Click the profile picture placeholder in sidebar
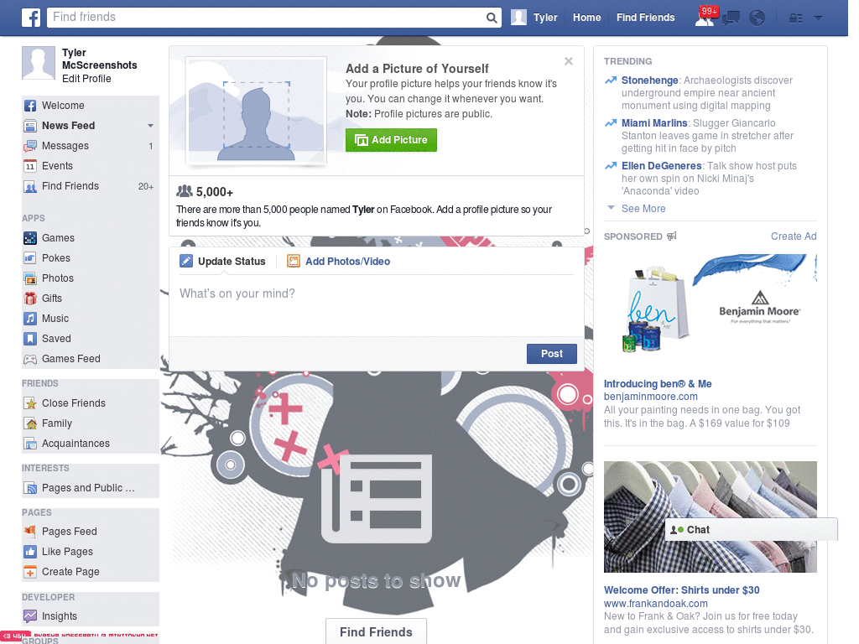859x644 pixels. (x=39, y=63)
